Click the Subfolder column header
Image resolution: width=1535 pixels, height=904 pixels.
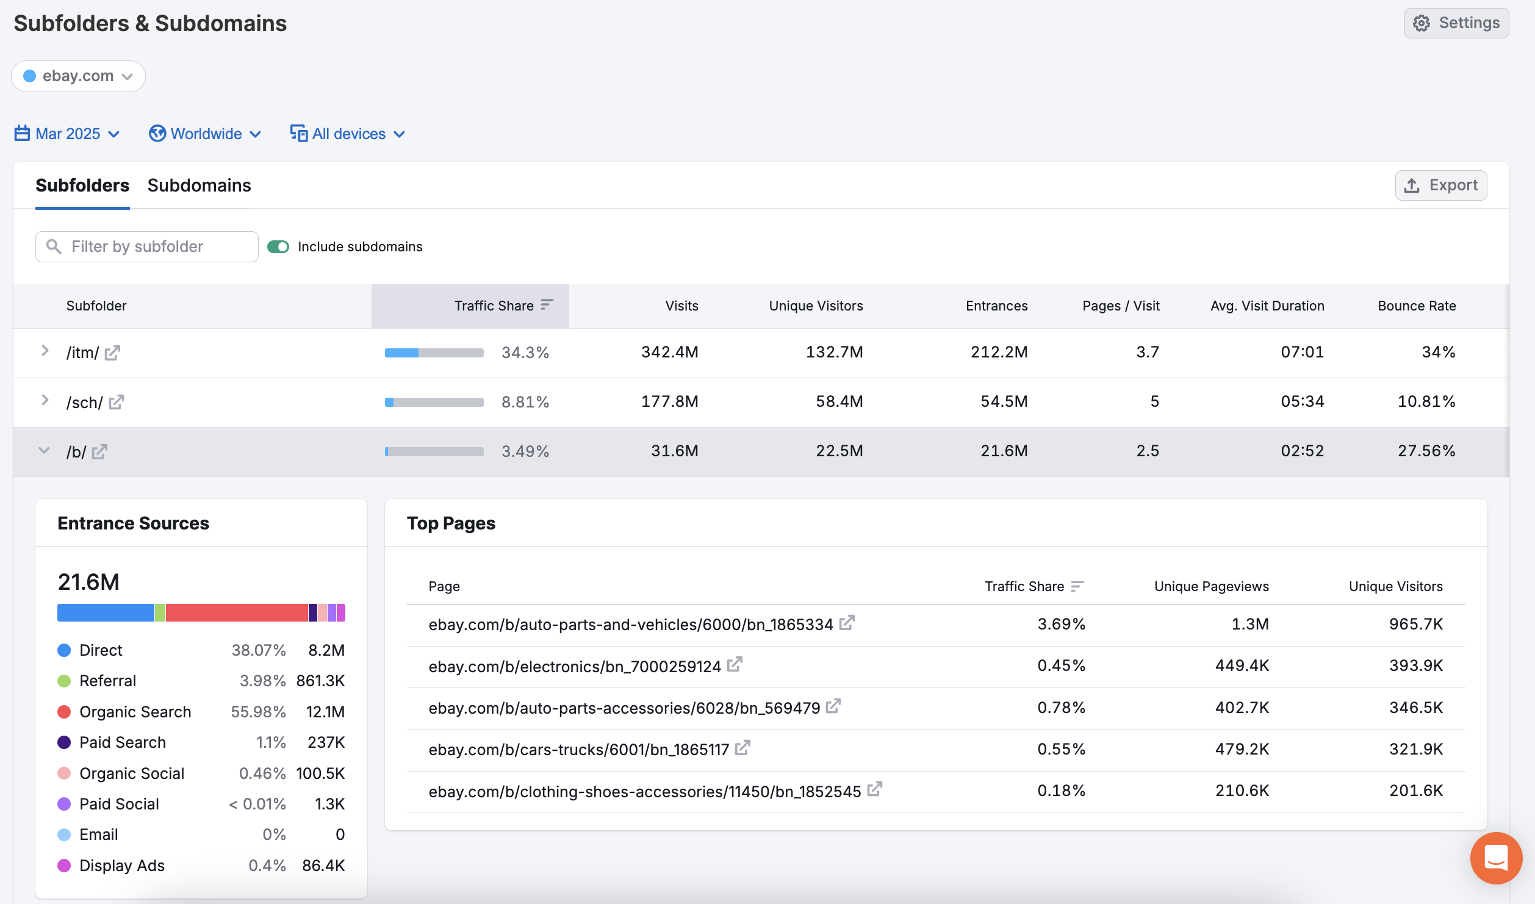[x=96, y=306]
